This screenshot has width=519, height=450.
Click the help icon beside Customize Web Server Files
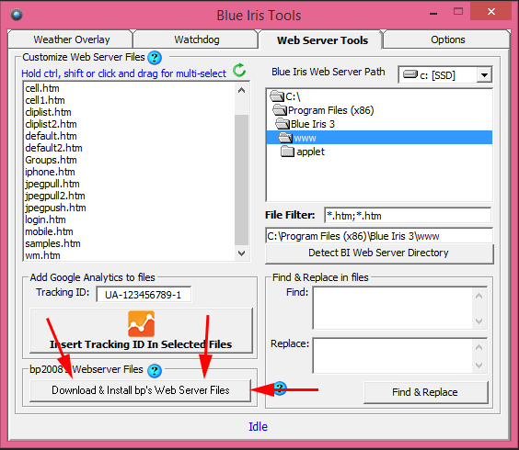tap(155, 58)
